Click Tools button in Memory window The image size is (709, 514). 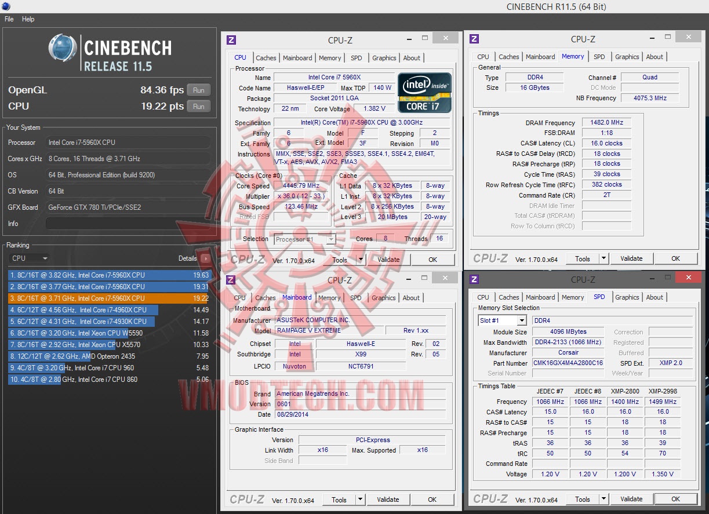(x=583, y=259)
